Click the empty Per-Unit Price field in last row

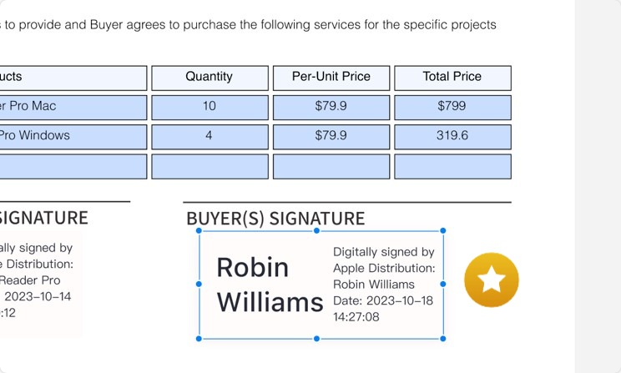pos(331,167)
